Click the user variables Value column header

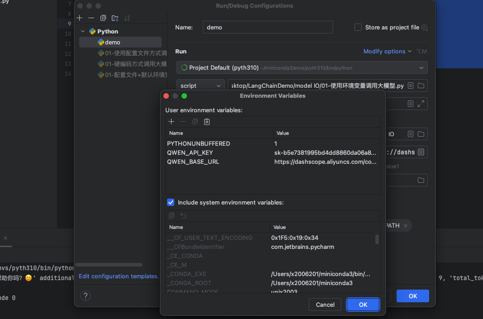pos(326,133)
